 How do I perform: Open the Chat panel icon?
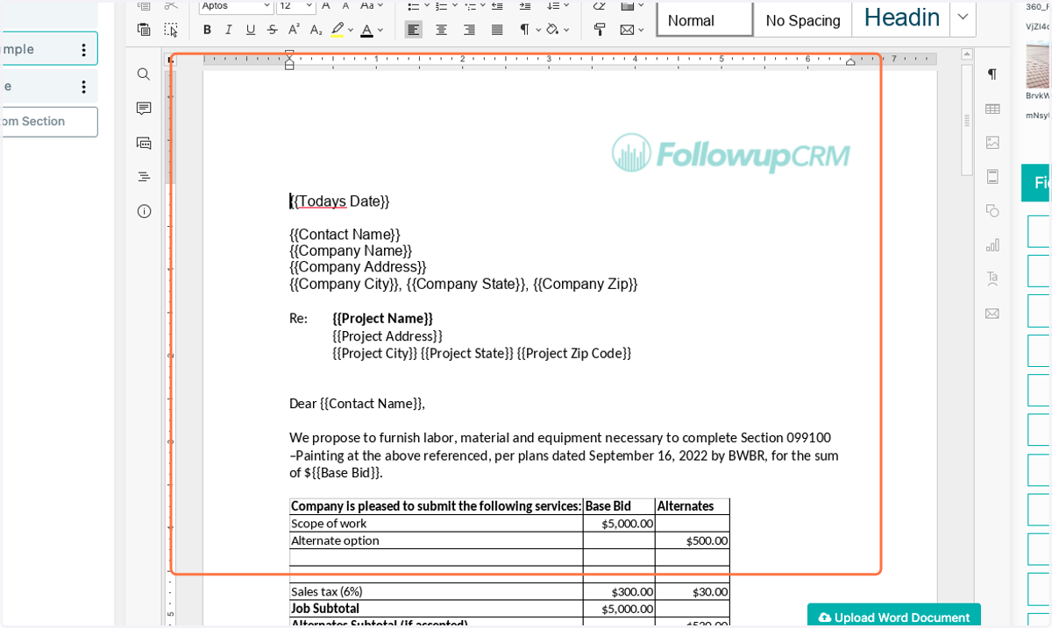click(x=144, y=143)
